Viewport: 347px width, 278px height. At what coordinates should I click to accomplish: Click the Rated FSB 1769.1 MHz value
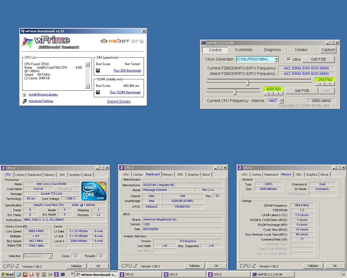click(x=36, y=246)
